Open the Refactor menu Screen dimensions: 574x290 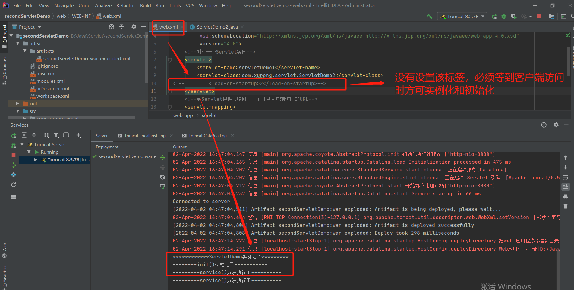(125, 5)
